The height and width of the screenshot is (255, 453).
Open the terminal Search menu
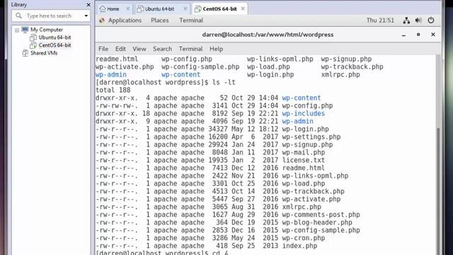click(162, 49)
